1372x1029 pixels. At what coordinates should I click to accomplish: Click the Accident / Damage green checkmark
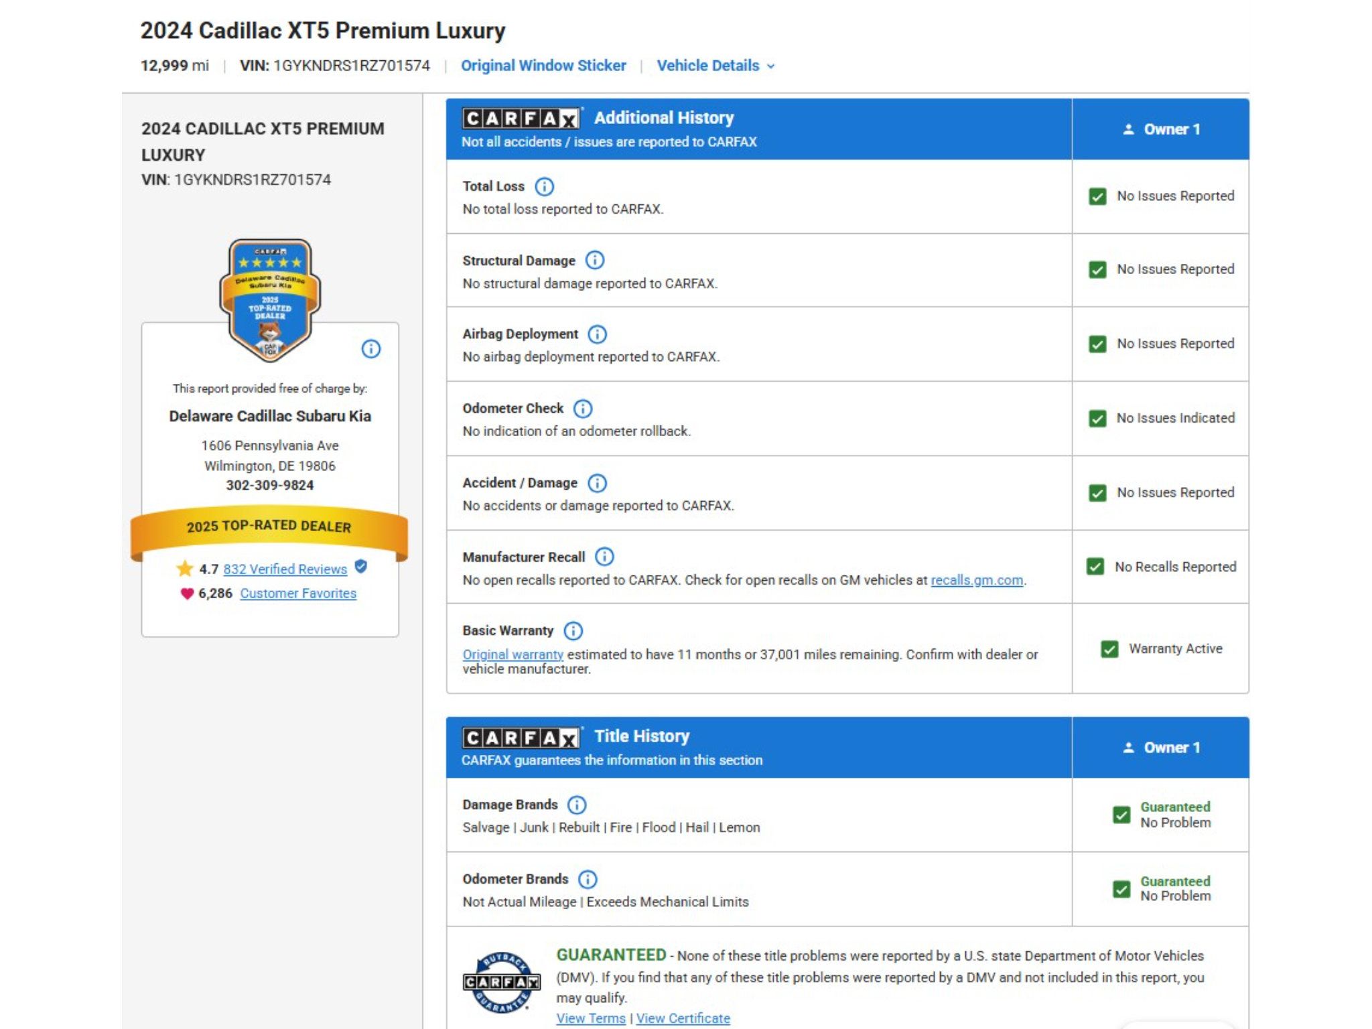point(1097,493)
